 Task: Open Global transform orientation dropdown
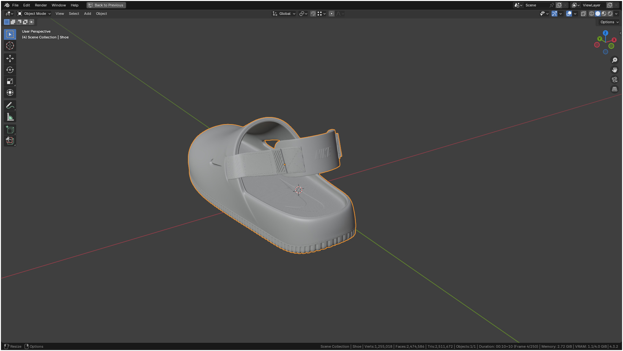284,14
